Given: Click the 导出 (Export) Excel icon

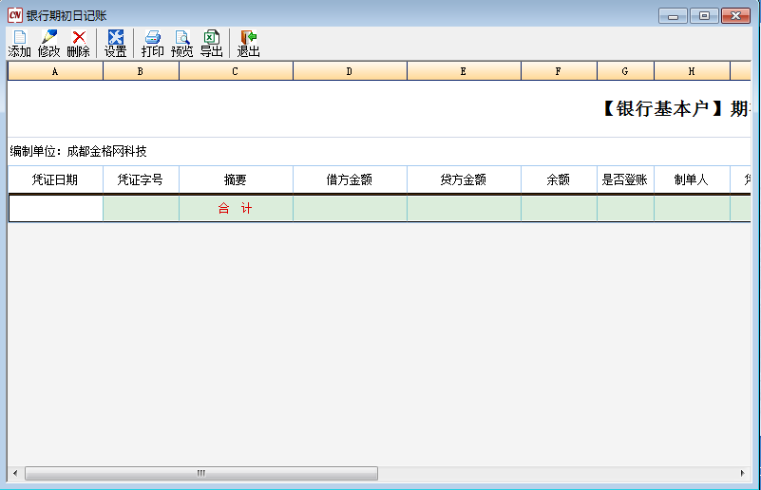Looking at the screenshot, I should pos(211,44).
